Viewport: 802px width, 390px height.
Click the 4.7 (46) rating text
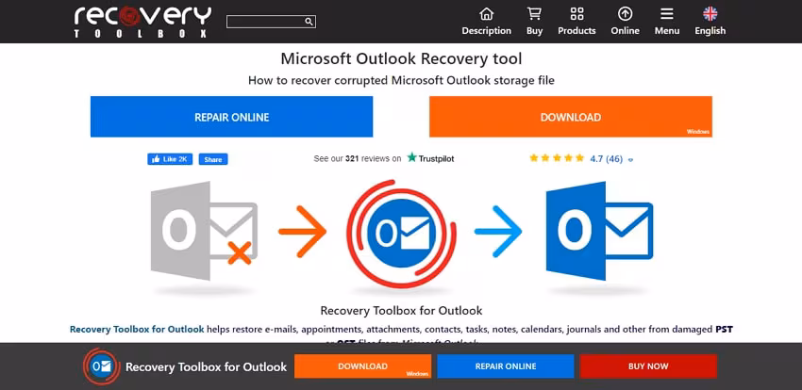click(x=606, y=159)
